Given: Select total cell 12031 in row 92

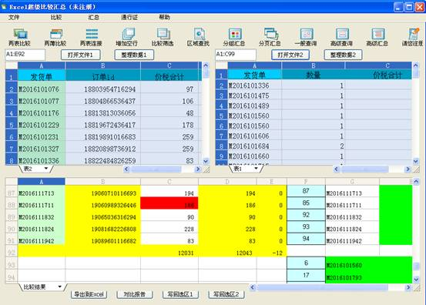Looking at the screenshot, I should tap(169, 251).
